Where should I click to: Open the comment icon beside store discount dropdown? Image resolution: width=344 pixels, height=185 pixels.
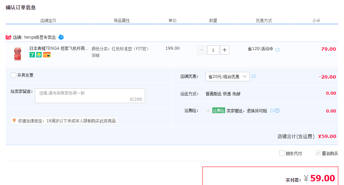(254, 76)
